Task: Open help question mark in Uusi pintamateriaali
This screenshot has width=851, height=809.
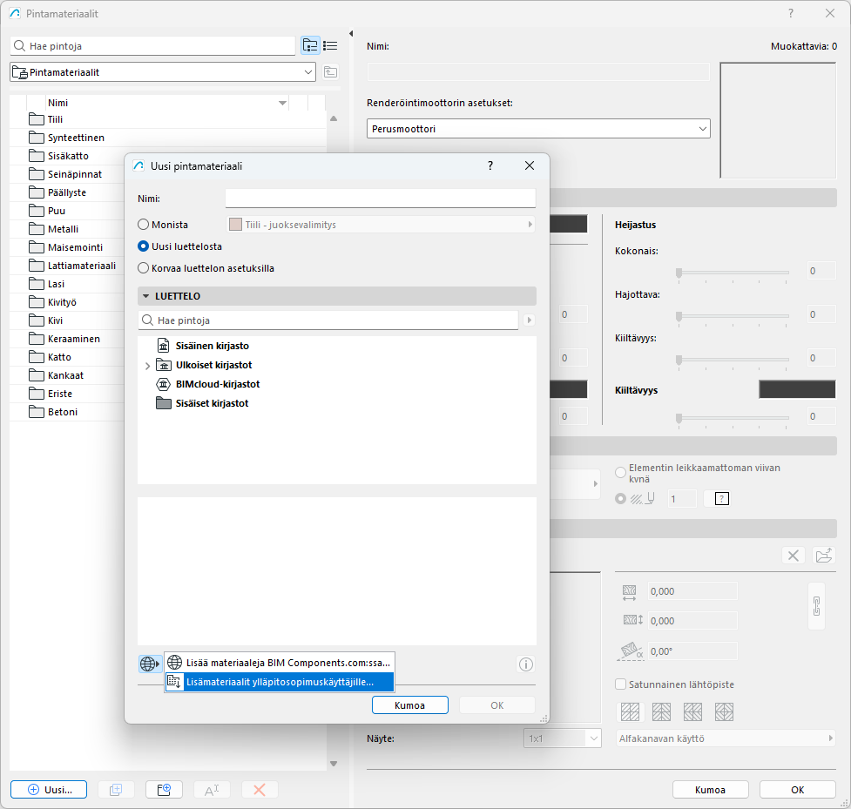Action: [x=490, y=165]
